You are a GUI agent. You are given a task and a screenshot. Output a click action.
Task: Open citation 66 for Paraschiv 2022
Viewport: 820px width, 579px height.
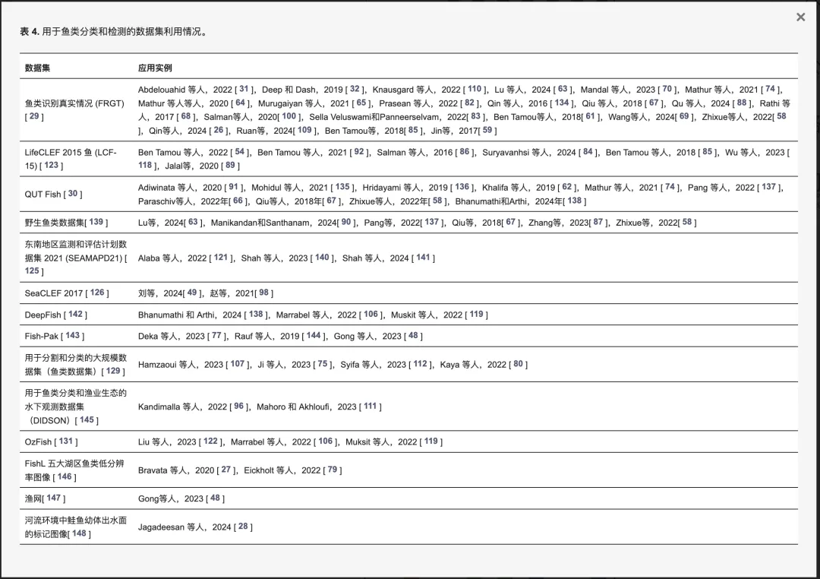click(x=238, y=201)
